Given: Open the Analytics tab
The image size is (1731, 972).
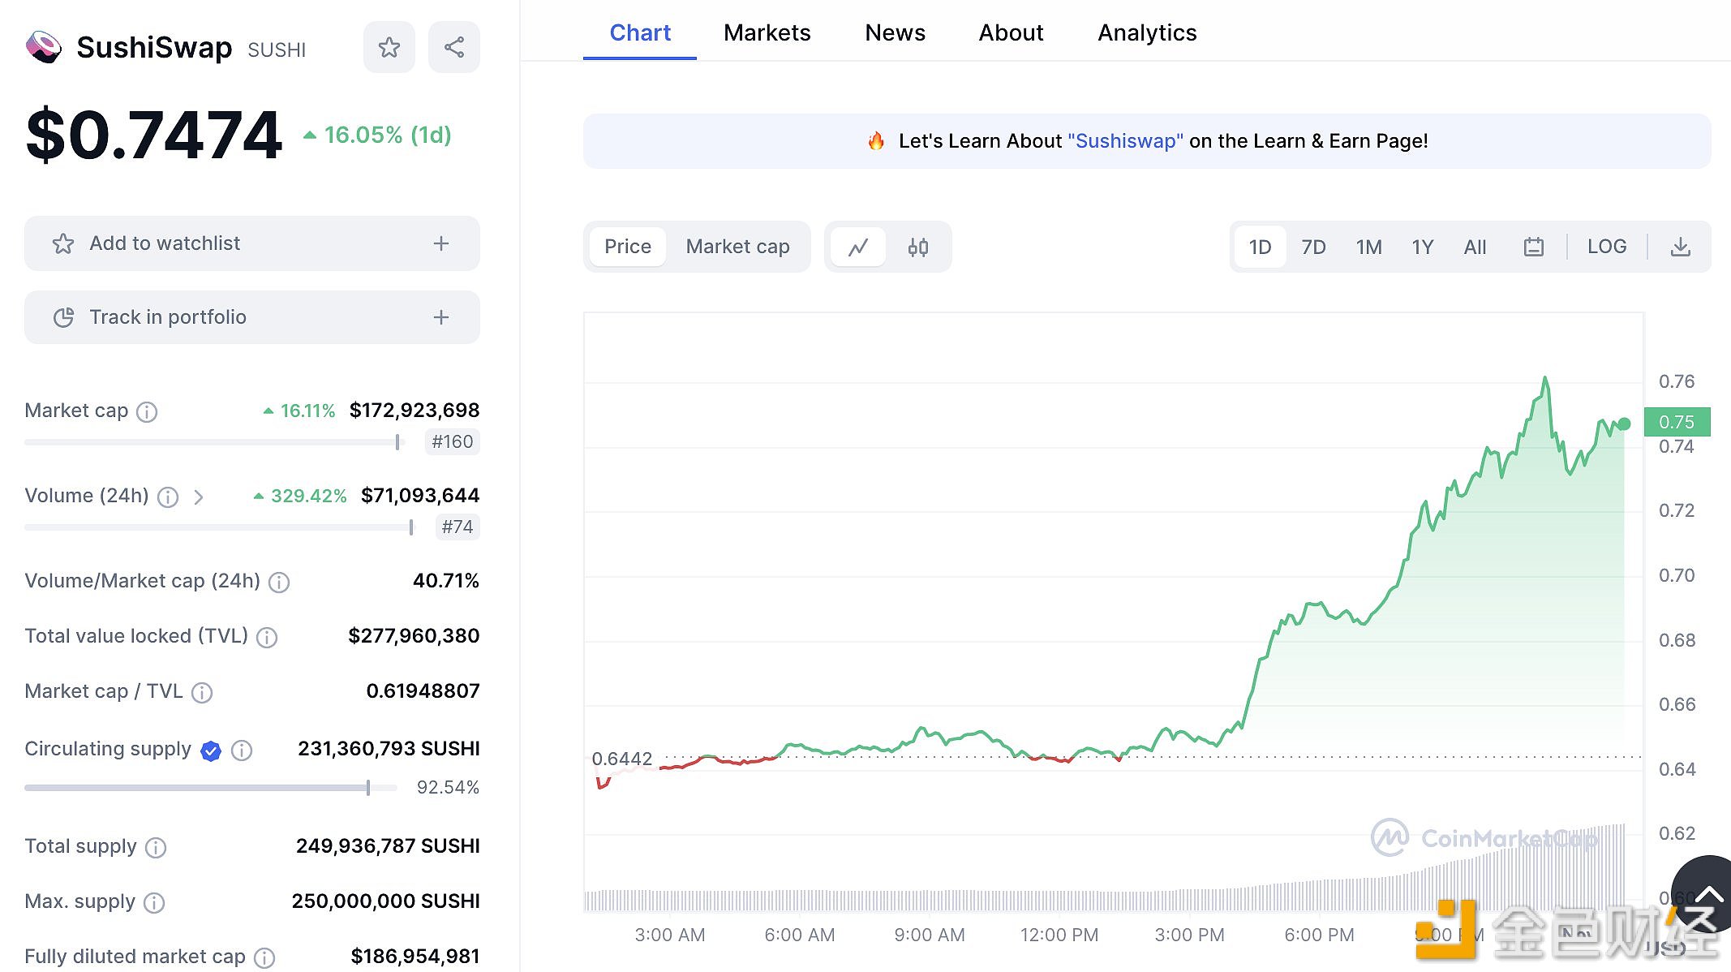Looking at the screenshot, I should 1147,32.
